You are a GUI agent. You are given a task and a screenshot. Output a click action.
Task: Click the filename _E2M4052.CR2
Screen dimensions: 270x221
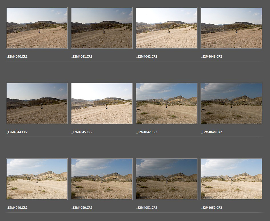pyautogui.click(x=212, y=208)
